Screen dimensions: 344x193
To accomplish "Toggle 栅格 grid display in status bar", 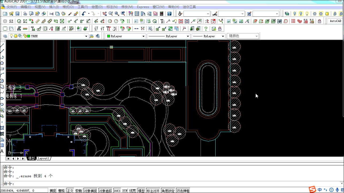I will (x=61, y=191).
